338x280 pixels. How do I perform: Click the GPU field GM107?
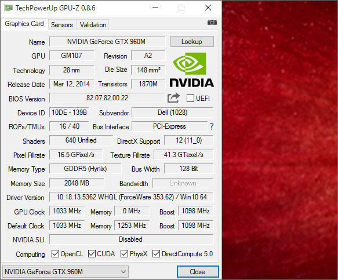[71, 56]
